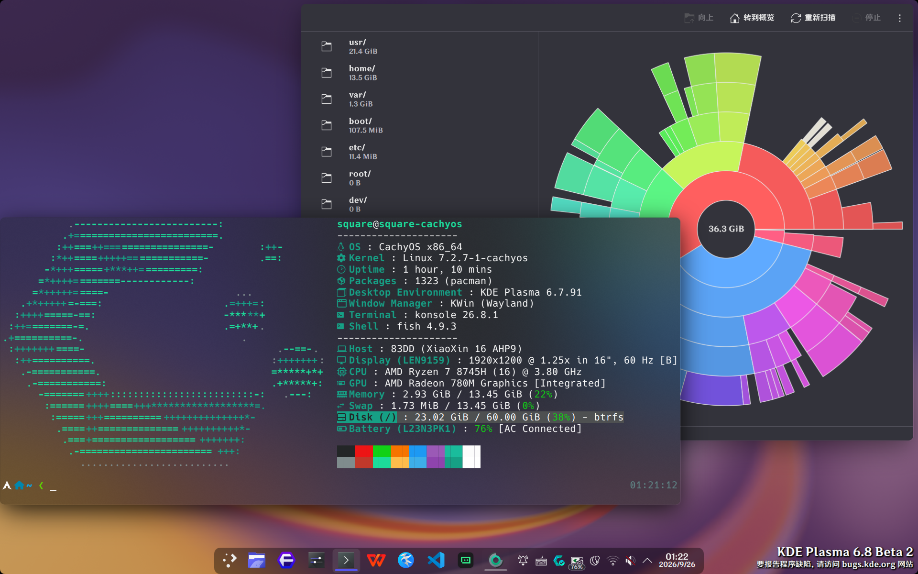Open the green terminal-face app in taskbar
The width and height of the screenshot is (918, 574).
(x=466, y=560)
